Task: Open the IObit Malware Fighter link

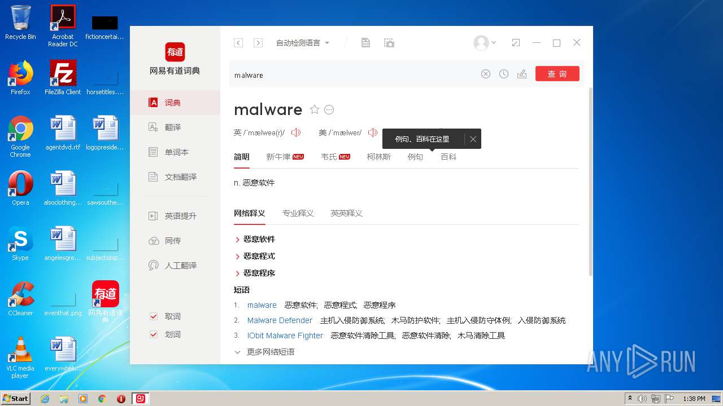Action: click(x=285, y=336)
